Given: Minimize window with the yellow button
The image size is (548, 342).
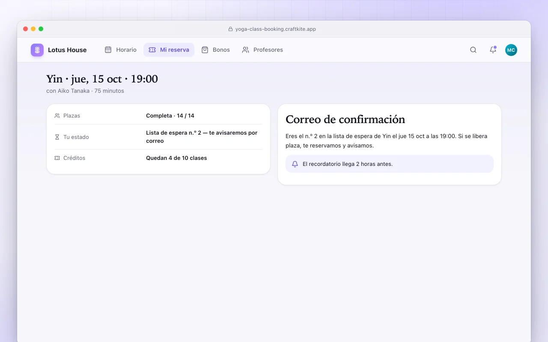Looking at the screenshot, I should [x=33, y=29].
